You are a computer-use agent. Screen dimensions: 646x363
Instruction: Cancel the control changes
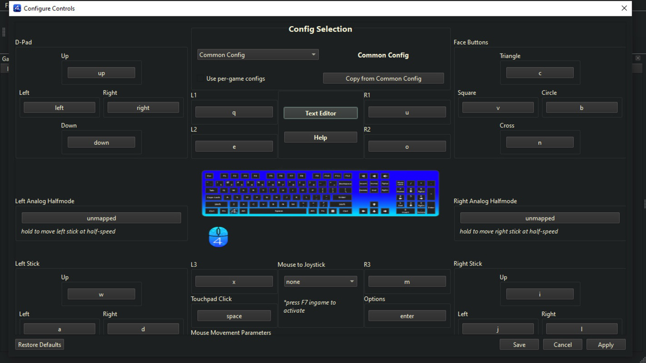click(x=562, y=345)
